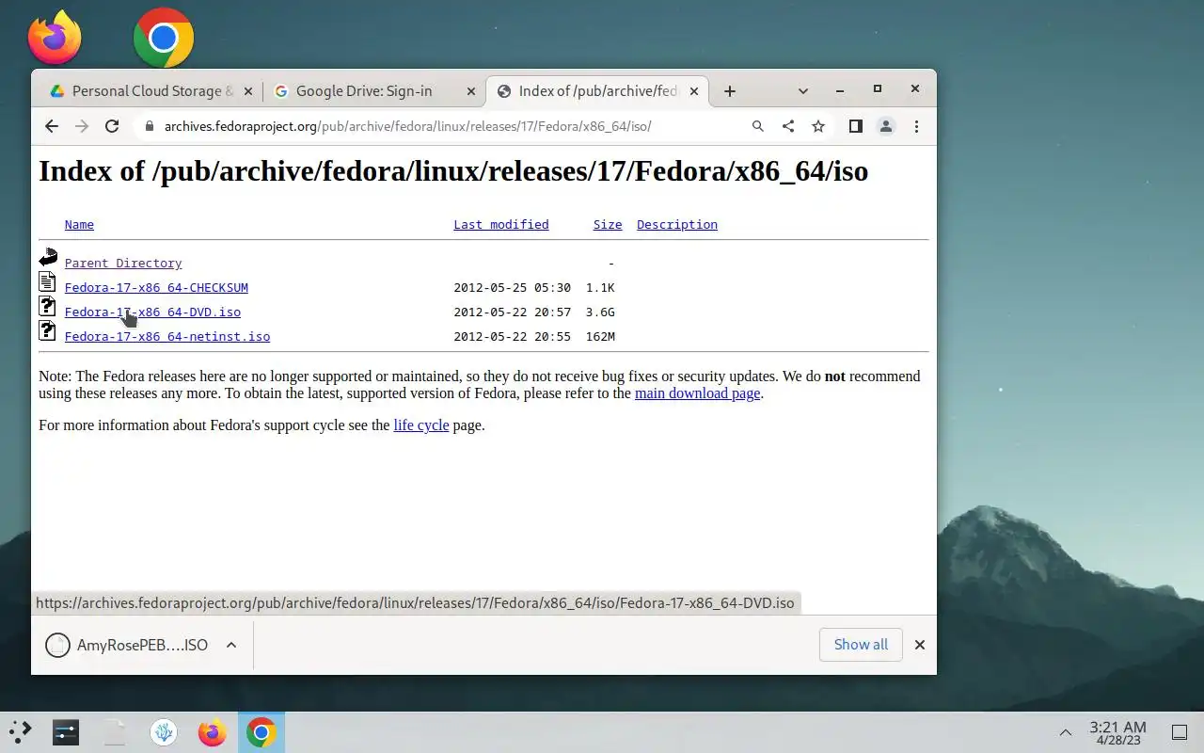The height and width of the screenshot is (753, 1204).
Task: Select Chrome in the taskbar
Action: pos(261,731)
